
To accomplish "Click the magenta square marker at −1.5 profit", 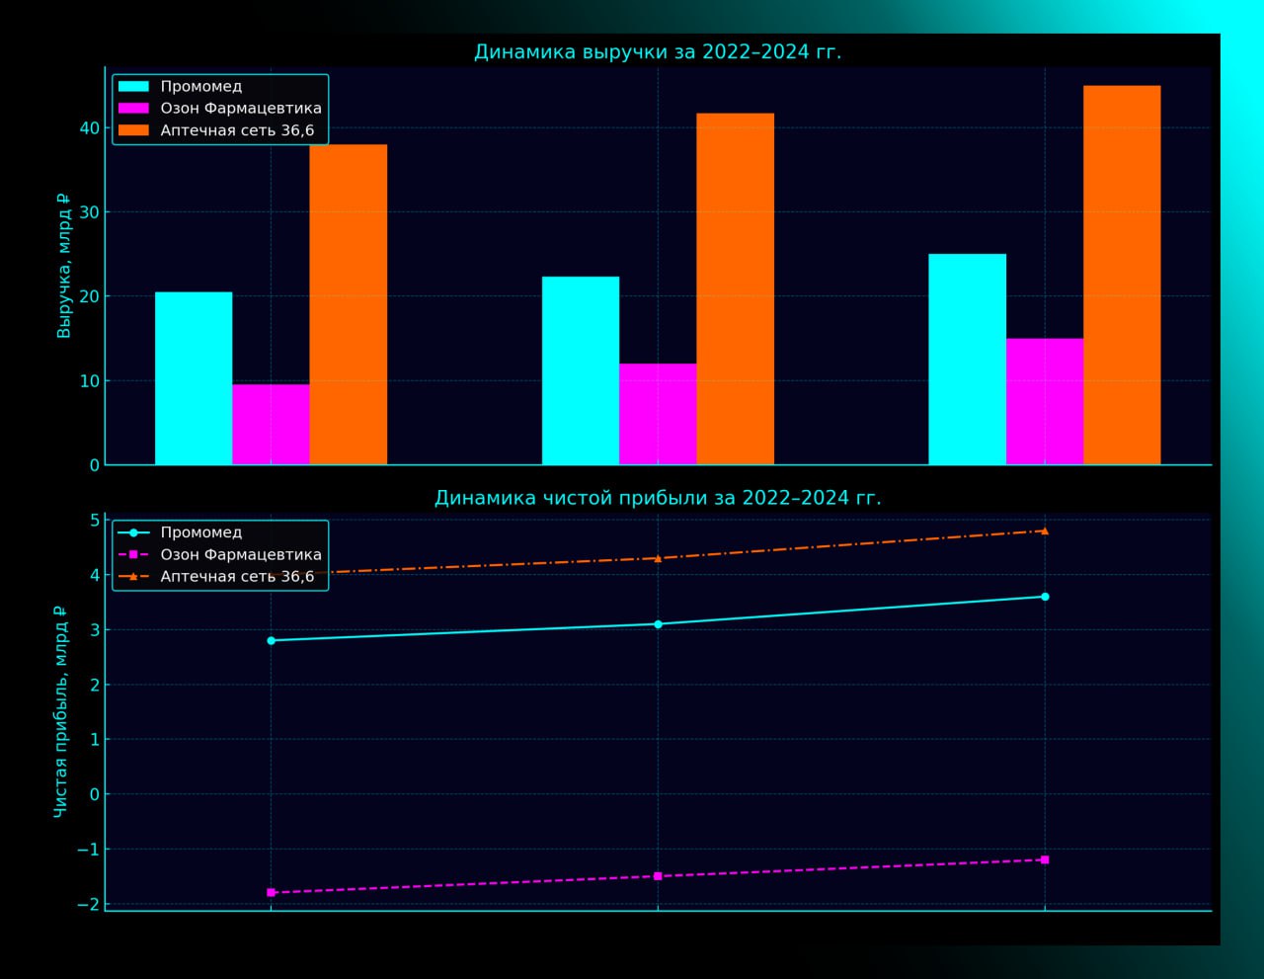I will pos(658,876).
